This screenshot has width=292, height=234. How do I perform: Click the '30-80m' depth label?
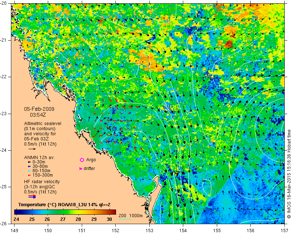pyautogui.click(x=40, y=166)
